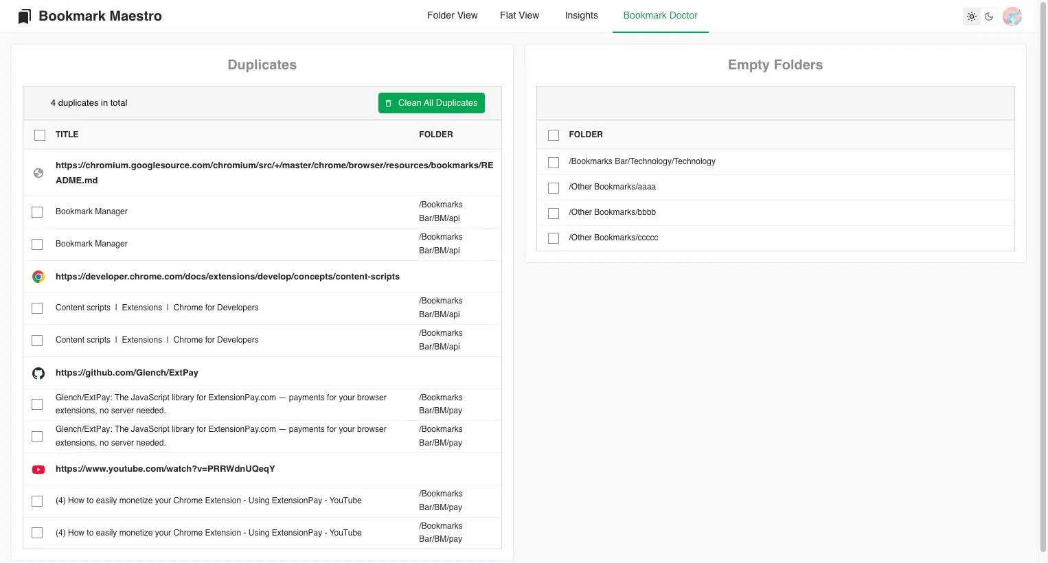Check the /Other Bookmarks/ccccc folder

tap(554, 238)
